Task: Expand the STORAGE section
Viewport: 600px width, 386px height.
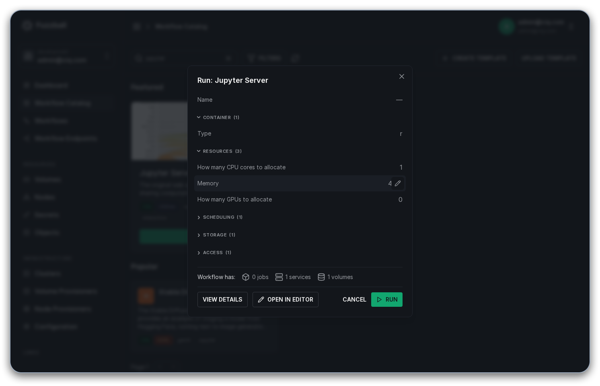Action: point(216,235)
